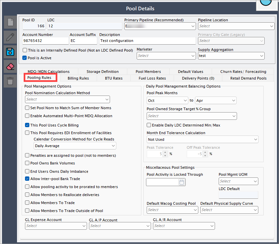
Task: Open GL Expense Account dropdown
Action: point(56,226)
